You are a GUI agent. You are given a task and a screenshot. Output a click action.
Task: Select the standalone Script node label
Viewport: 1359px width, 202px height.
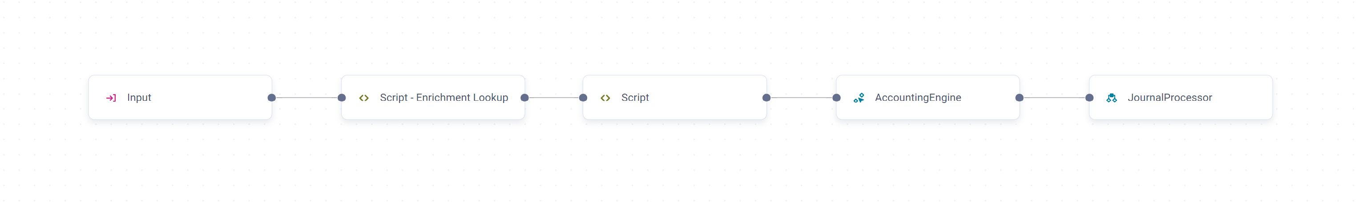coord(635,98)
